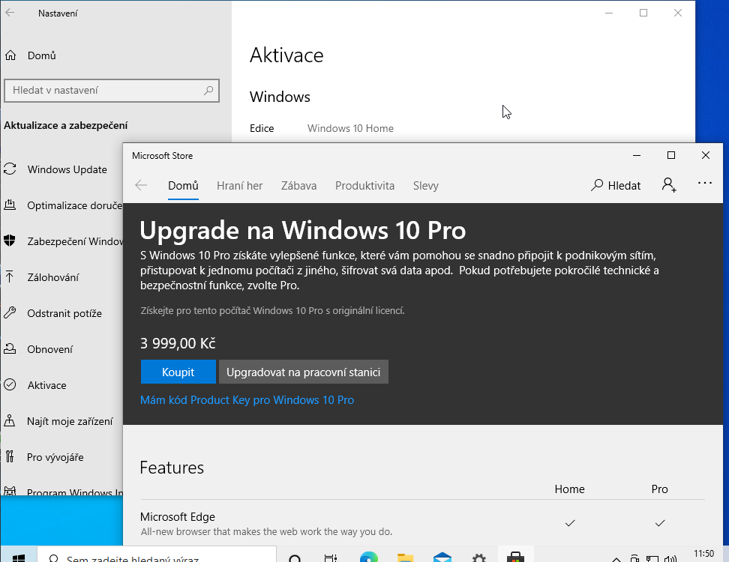Click the Optimalizace doručení icon
The height and width of the screenshot is (562, 729).
(10, 205)
